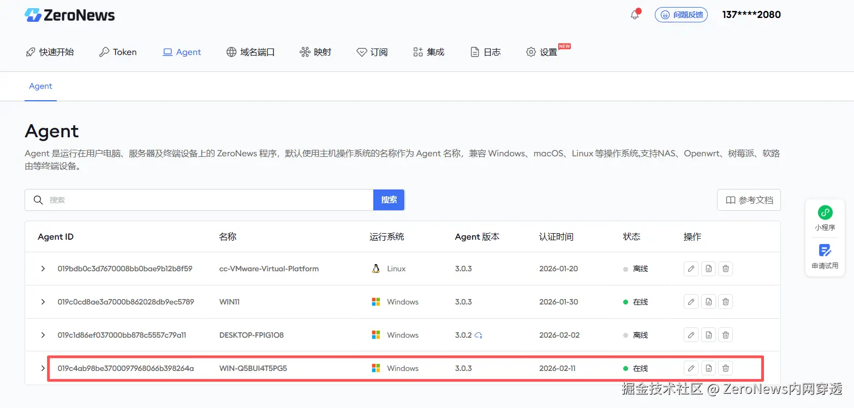View document for cc-VMware-Virtual-Platform agent
This screenshot has height=408, width=854.
click(708, 269)
